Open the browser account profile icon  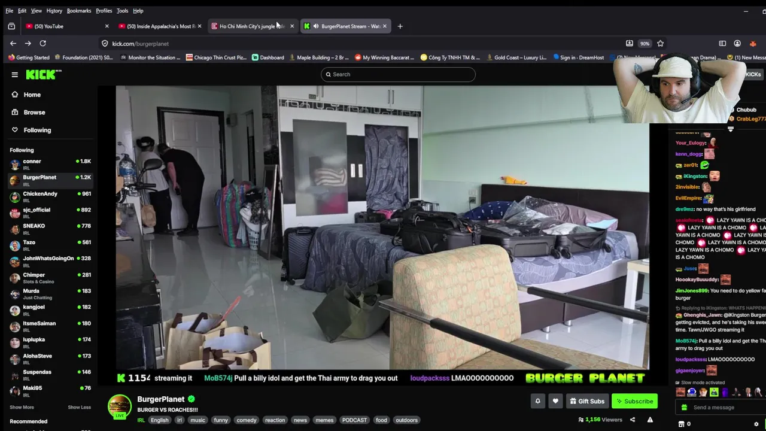pos(737,43)
